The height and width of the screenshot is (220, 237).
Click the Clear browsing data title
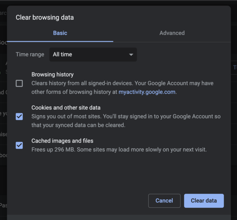click(45, 17)
